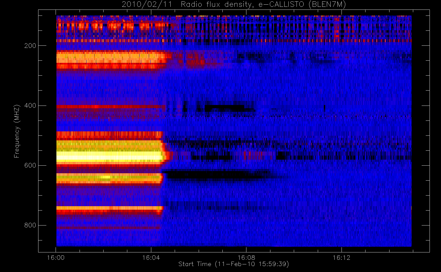The width and height of the screenshot is (441, 272).
Task: Click the 200 frequency tick label
Action: (x=30, y=46)
